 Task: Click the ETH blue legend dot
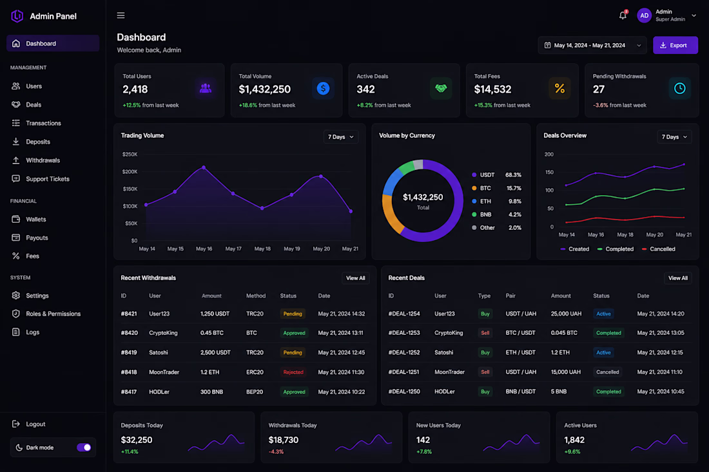(x=474, y=201)
